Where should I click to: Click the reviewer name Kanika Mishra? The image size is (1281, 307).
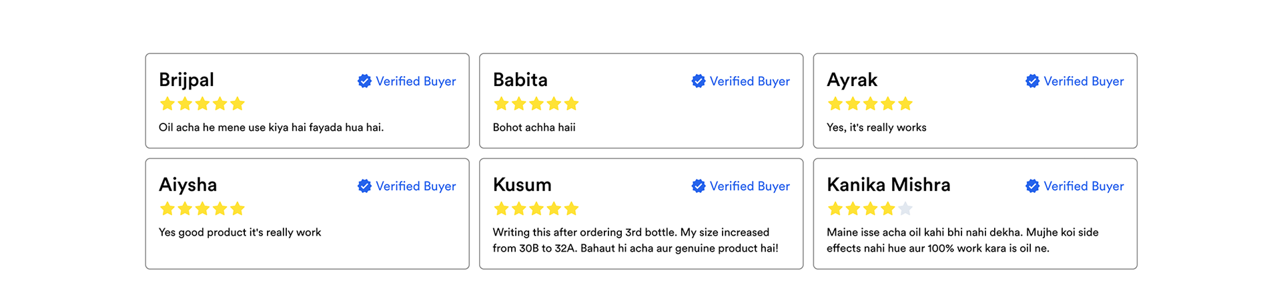click(x=888, y=185)
